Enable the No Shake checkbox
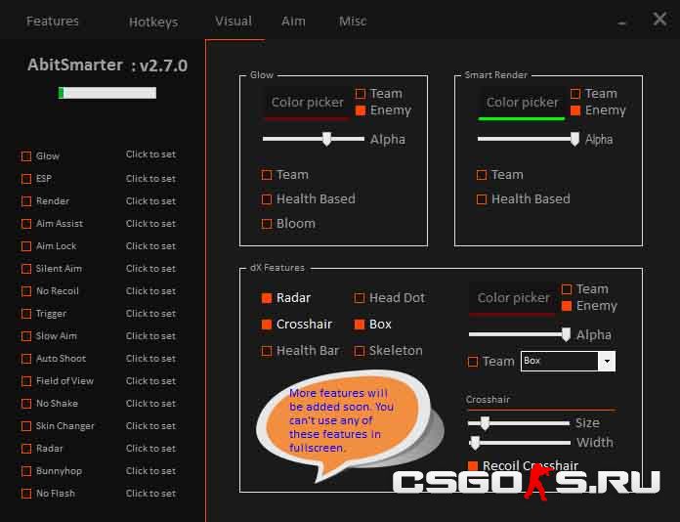 [x=26, y=404]
